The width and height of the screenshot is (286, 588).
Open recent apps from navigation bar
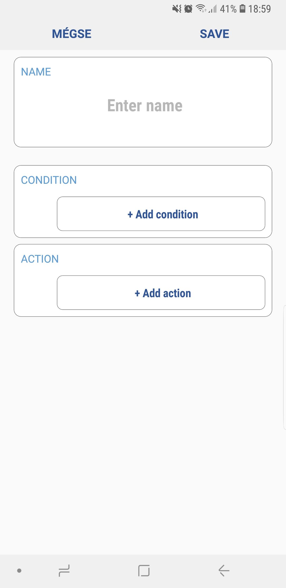tap(64, 571)
